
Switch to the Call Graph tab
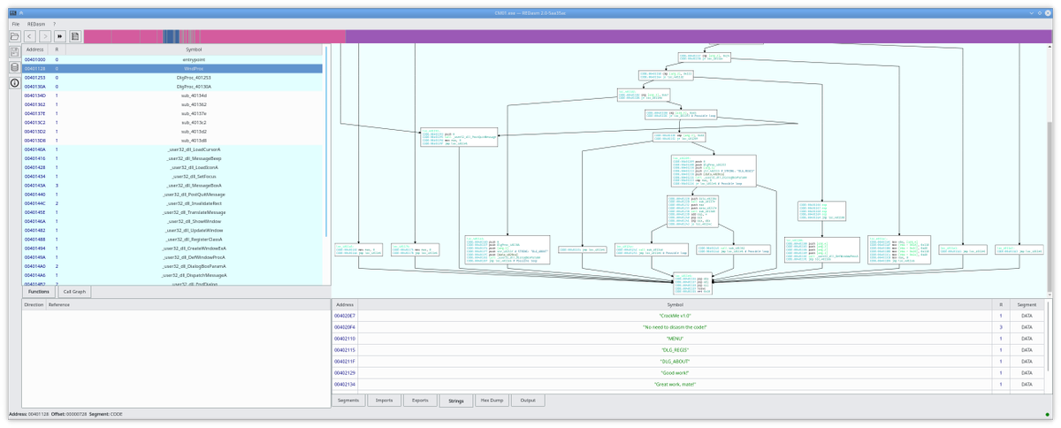[x=73, y=291]
